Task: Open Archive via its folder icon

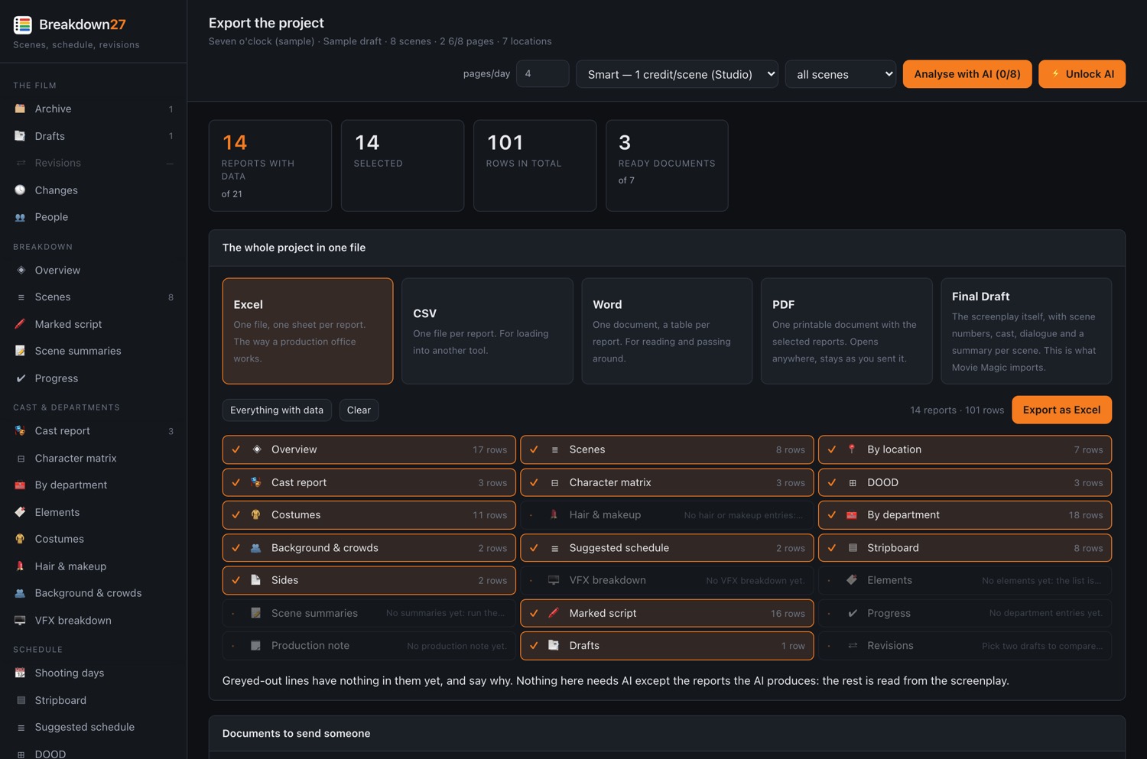Action: 21,109
